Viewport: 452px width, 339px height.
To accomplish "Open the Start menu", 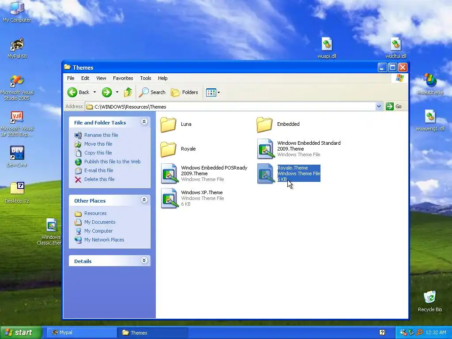I will click(x=21, y=333).
